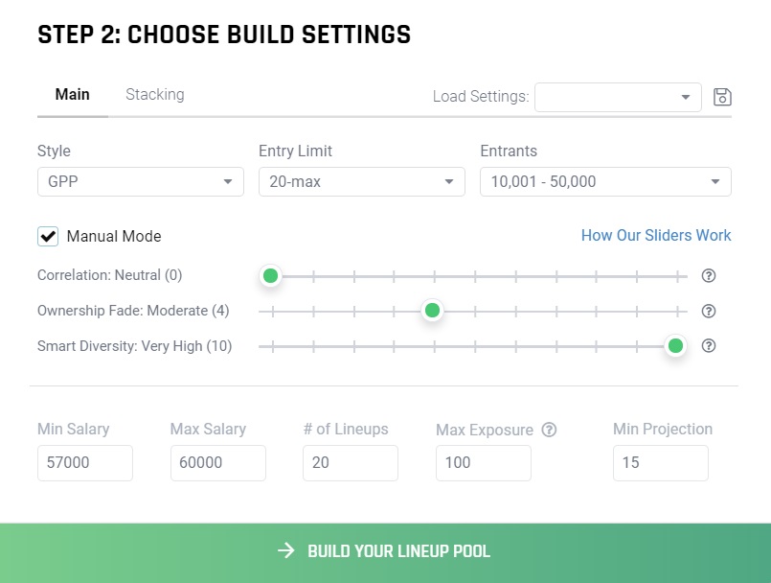Select the # of Lineups input field
The image size is (771, 583).
coord(350,463)
